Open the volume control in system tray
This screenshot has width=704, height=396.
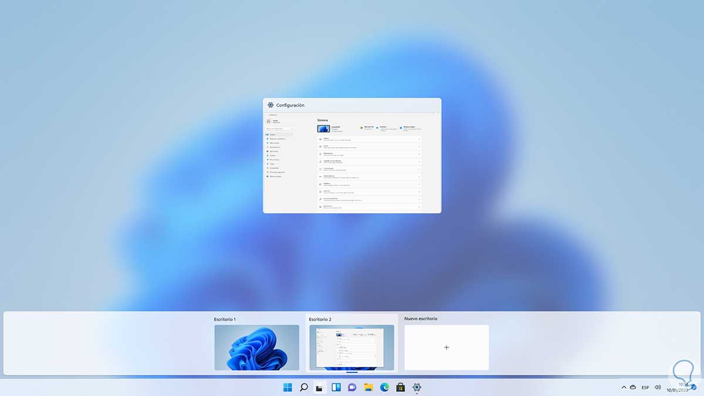point(658,387)
